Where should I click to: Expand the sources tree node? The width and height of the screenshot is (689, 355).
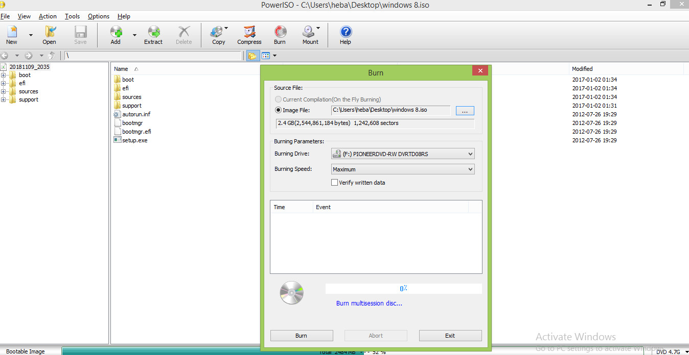click(4, 91)
